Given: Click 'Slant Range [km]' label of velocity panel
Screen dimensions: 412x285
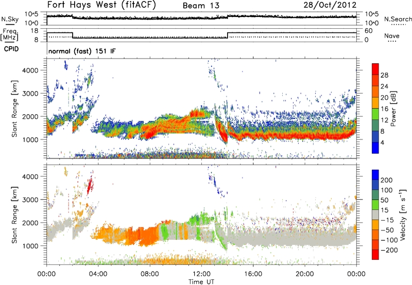Looking at the screenshot, I should pos(14,215).
